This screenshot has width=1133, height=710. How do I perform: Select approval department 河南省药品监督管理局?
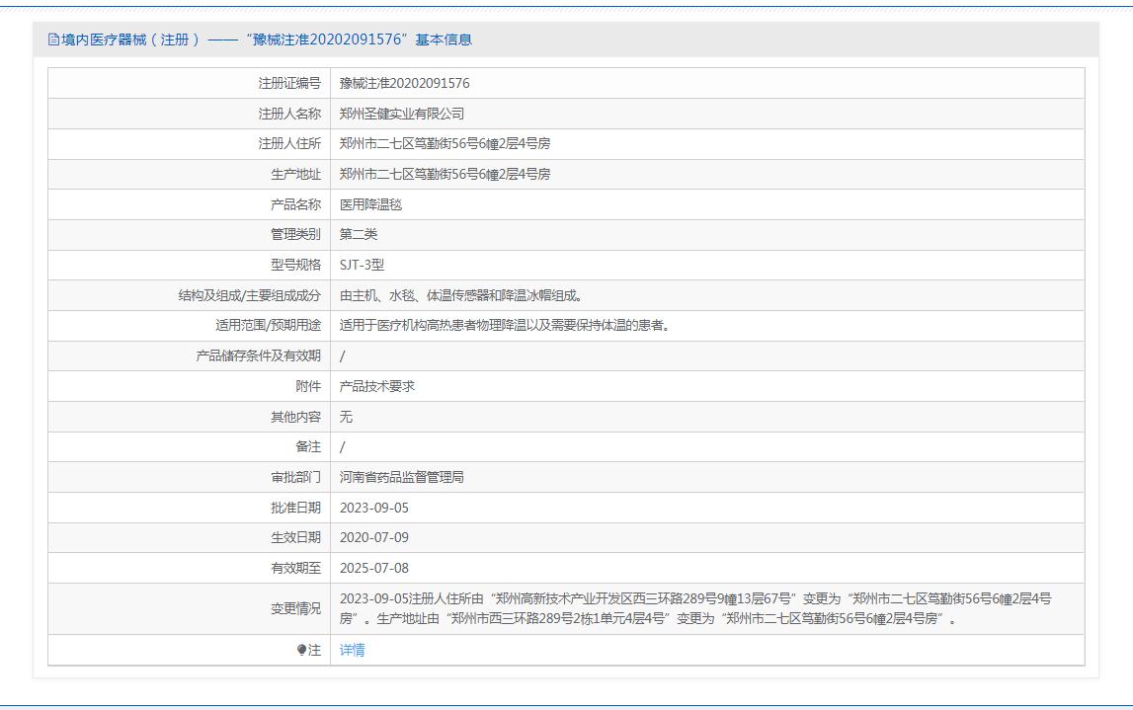coord(402,477)
